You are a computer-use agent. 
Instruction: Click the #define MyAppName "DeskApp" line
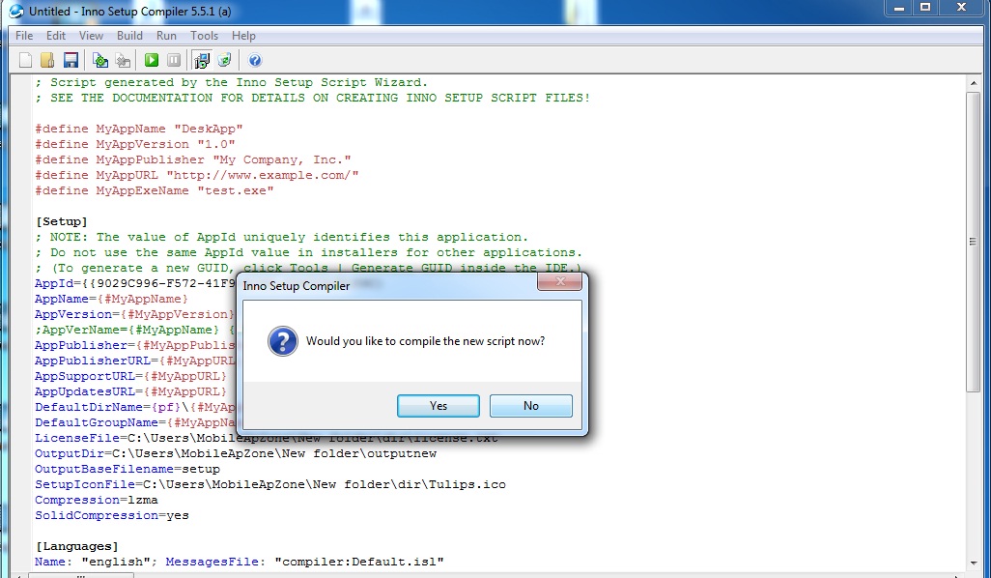click(x=139, y=129)
